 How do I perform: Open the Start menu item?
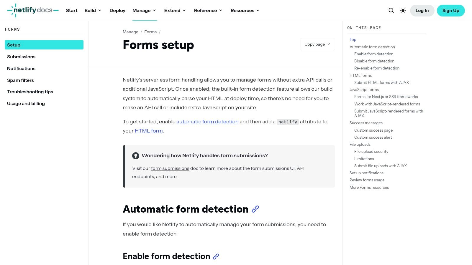click(71, 10)
